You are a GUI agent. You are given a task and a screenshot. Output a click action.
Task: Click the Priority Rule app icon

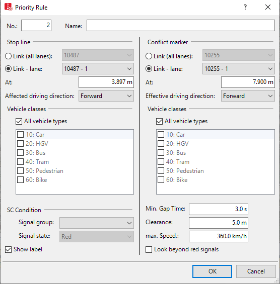click(x=9, y=7)
